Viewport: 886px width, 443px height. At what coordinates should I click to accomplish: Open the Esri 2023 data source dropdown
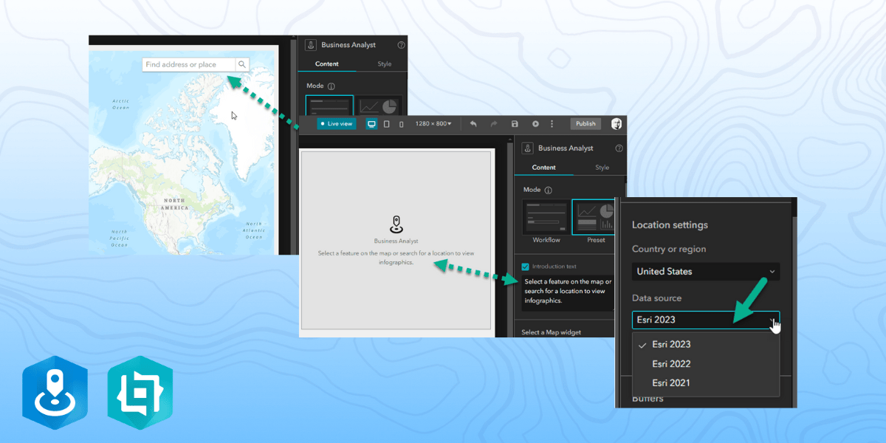tap(706, 320)
